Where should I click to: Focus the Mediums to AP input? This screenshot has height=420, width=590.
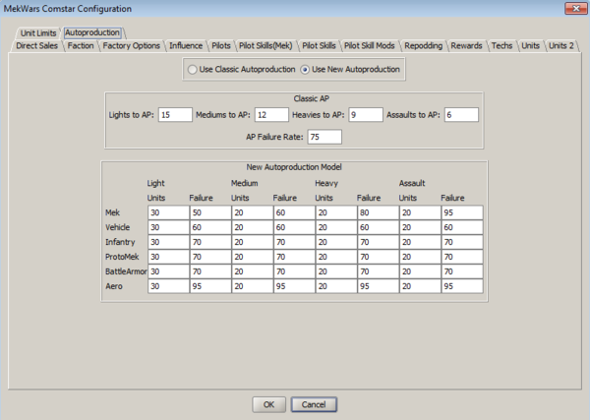point(271,115)
